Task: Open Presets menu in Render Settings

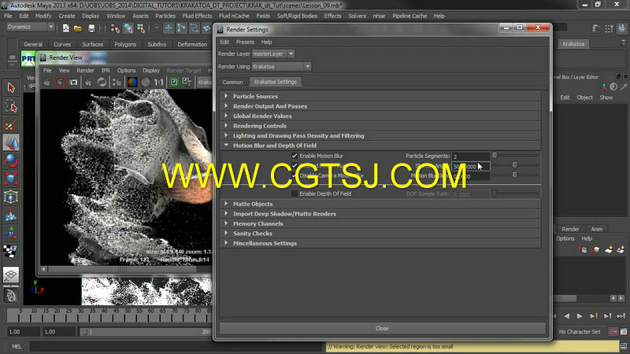Action: tap(245, 42)
